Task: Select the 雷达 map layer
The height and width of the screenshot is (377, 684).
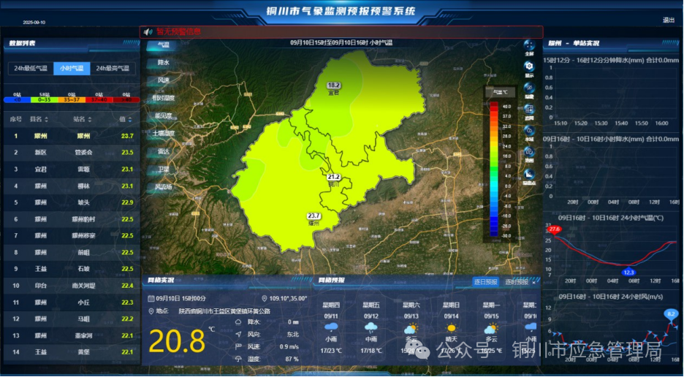Action: click(163, 151)
